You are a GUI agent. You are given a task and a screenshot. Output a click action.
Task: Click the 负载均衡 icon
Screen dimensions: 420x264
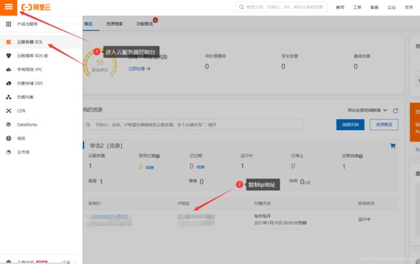click(x=8, y=97)
